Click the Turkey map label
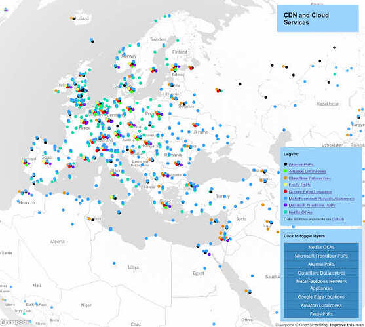The height and width of the screenshot is (327, 365). pos(223,196)
